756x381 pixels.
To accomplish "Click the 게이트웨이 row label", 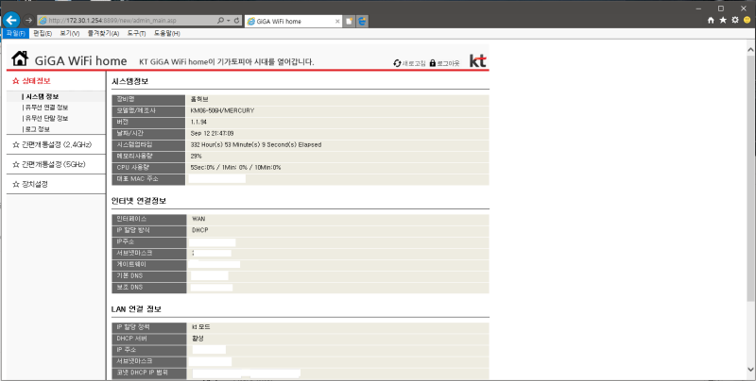I will pyautogui.click(x=131, y=265).
